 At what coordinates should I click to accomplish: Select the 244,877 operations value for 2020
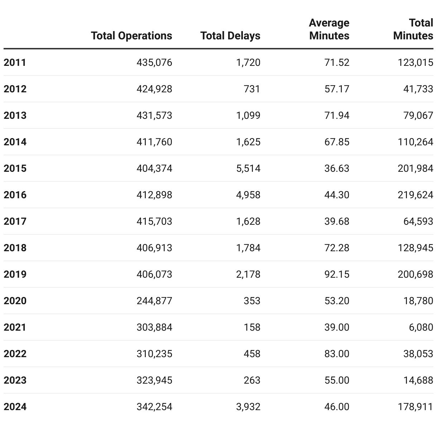pos(154,301)
